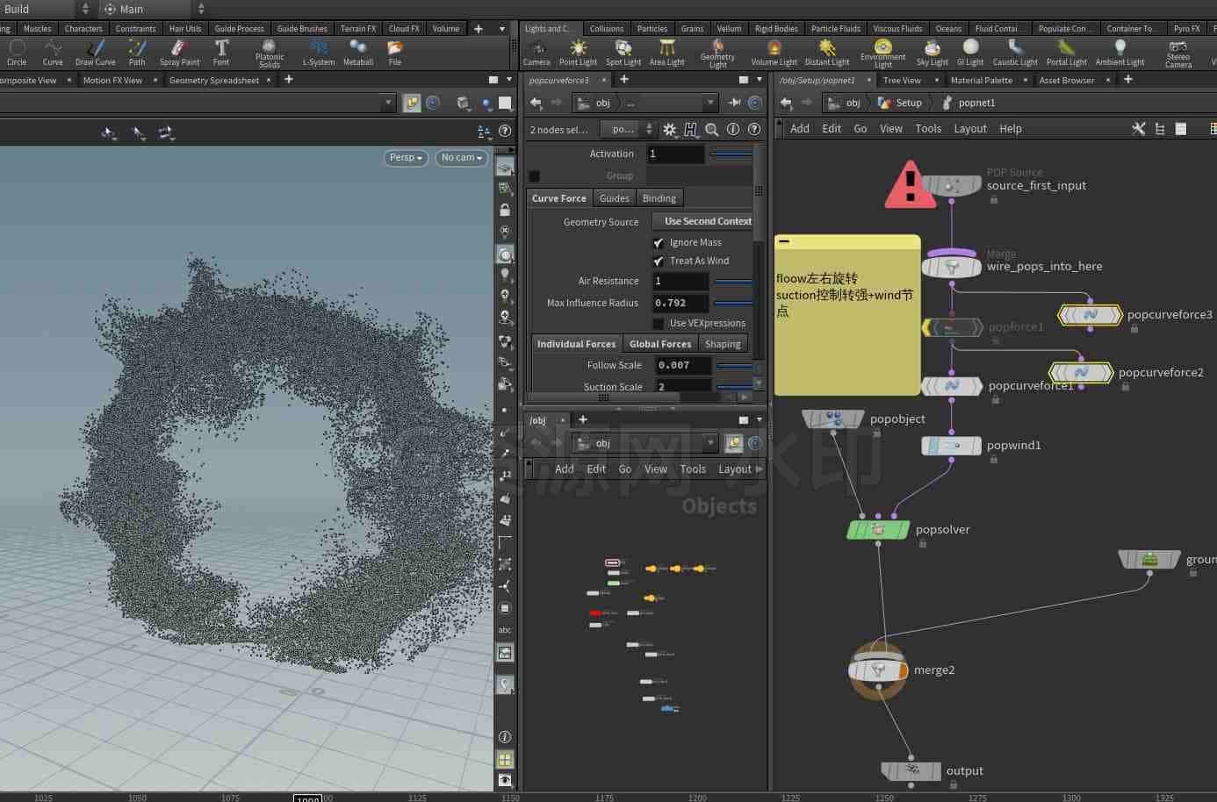Click the popnet1 path button
The image size is (1217, 802).
(x=969, y=103)
